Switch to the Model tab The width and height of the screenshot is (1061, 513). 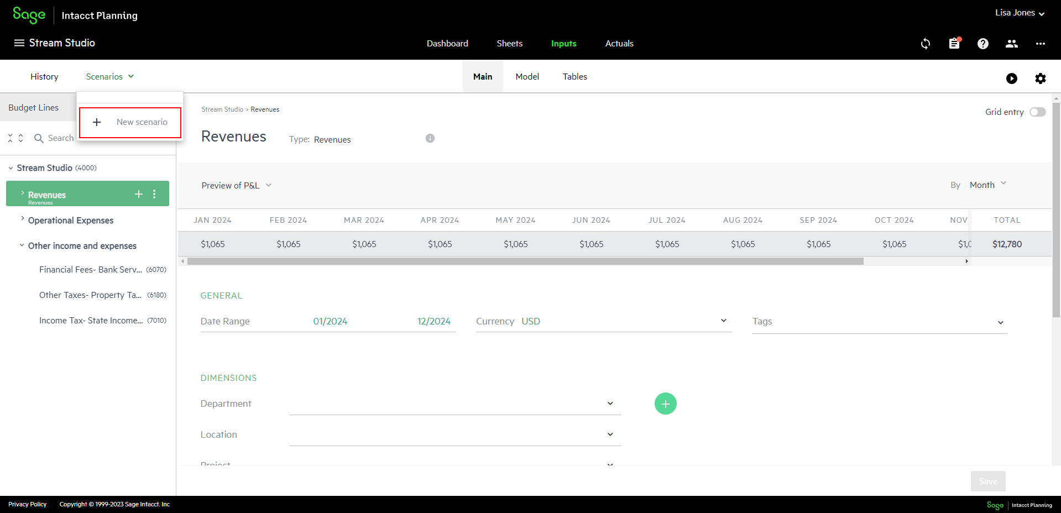point(527,77)
